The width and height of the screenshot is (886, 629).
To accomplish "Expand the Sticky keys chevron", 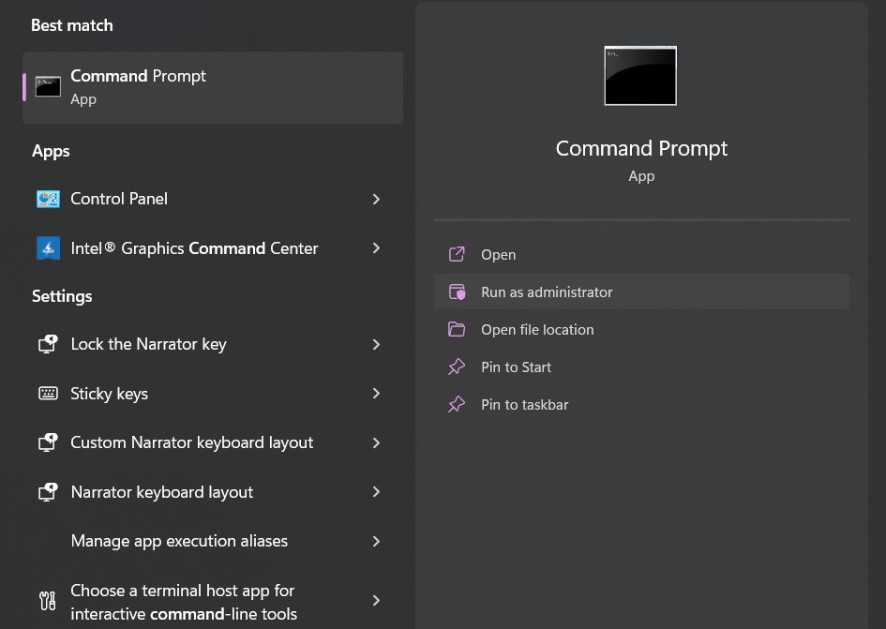I will (x=376, y=394).
